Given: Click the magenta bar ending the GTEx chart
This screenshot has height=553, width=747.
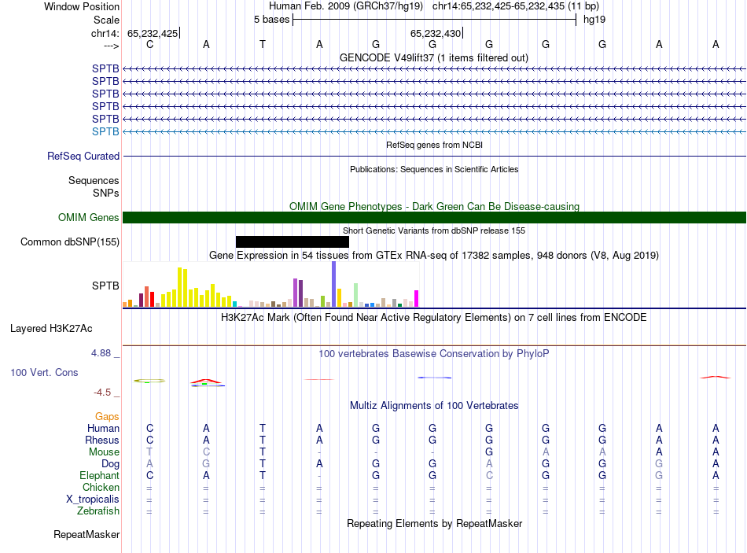Looking at the screenshot, I should pos(417,298).
